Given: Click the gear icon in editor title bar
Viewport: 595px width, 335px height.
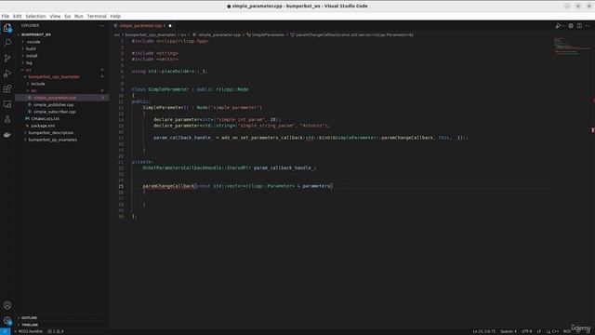Looking at the screenshot, I should (x=571, y=26).
